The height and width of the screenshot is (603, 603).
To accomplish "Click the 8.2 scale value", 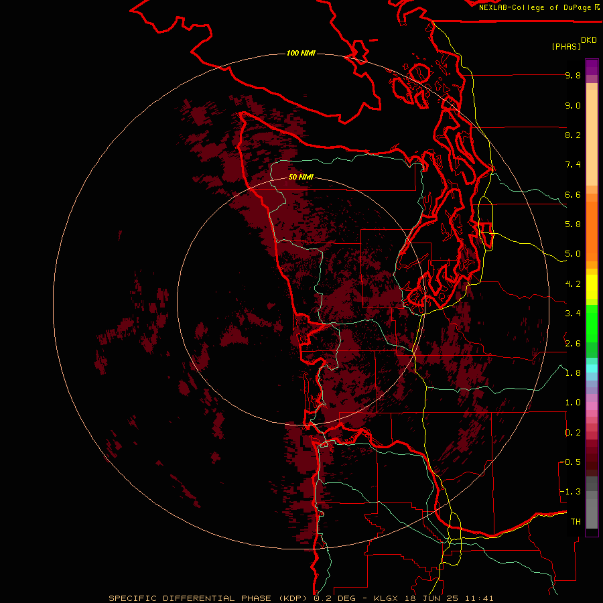I will click(x=573, y=135).
